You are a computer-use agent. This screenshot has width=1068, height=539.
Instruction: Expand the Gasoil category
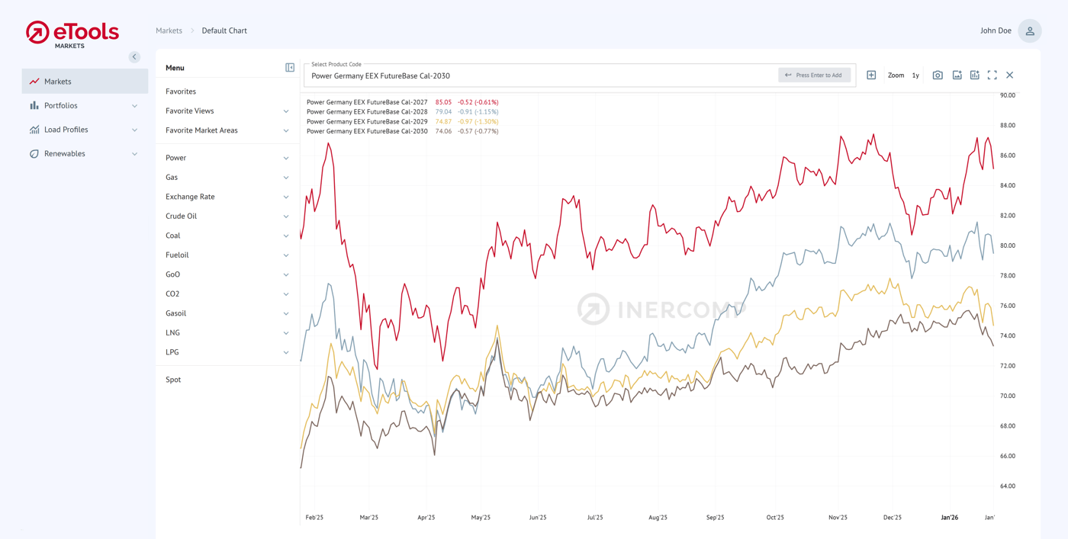click(227, 313)
